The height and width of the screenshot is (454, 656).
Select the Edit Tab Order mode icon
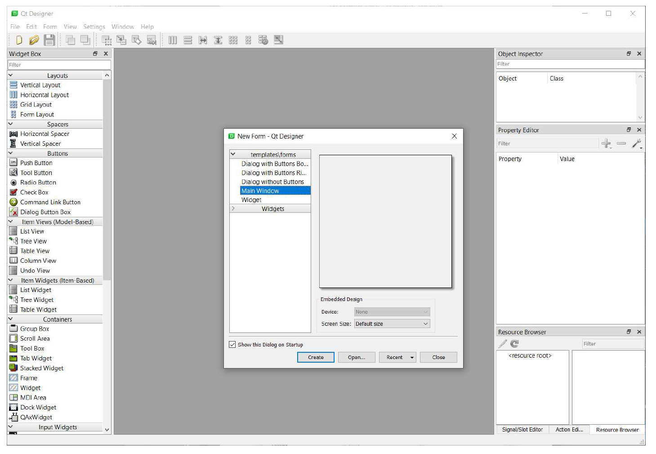[152, 40]
